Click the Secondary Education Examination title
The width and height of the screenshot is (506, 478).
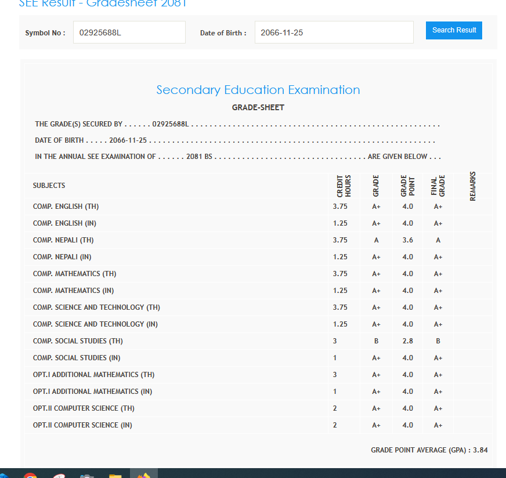[x=258, y=90]
